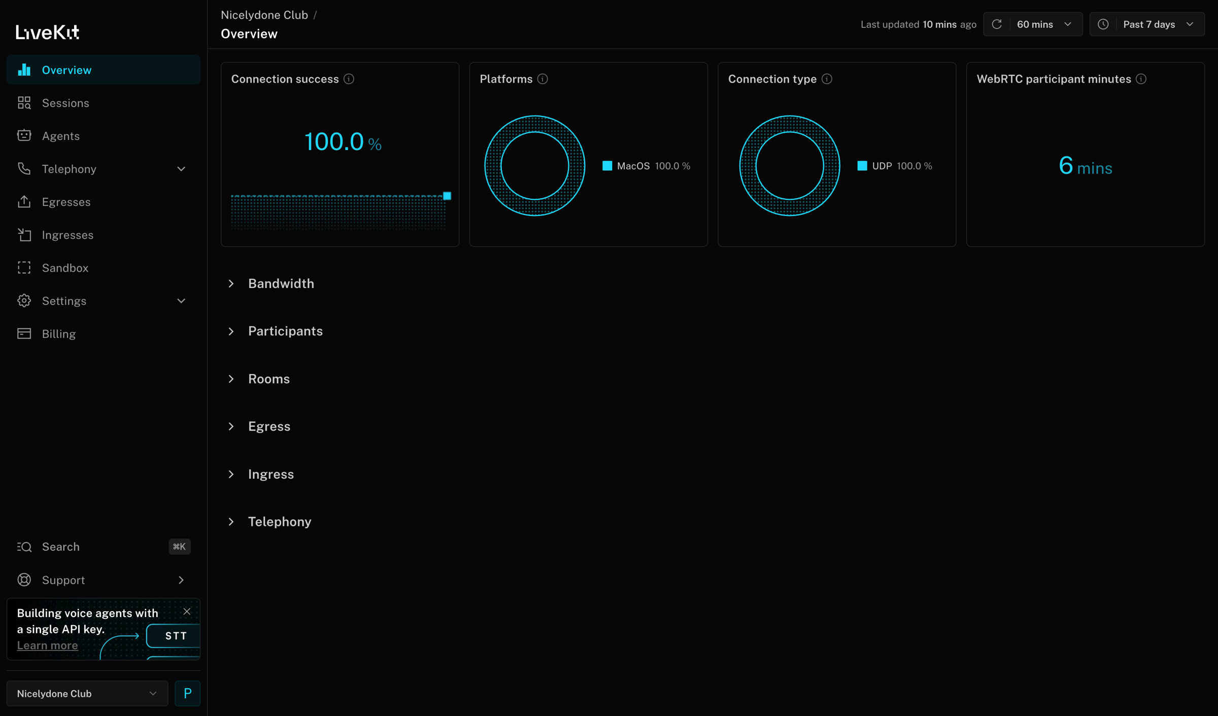The image size is (1218, 716).
Task: Click the UDP legend color swatch
Action: pos(862,166)
